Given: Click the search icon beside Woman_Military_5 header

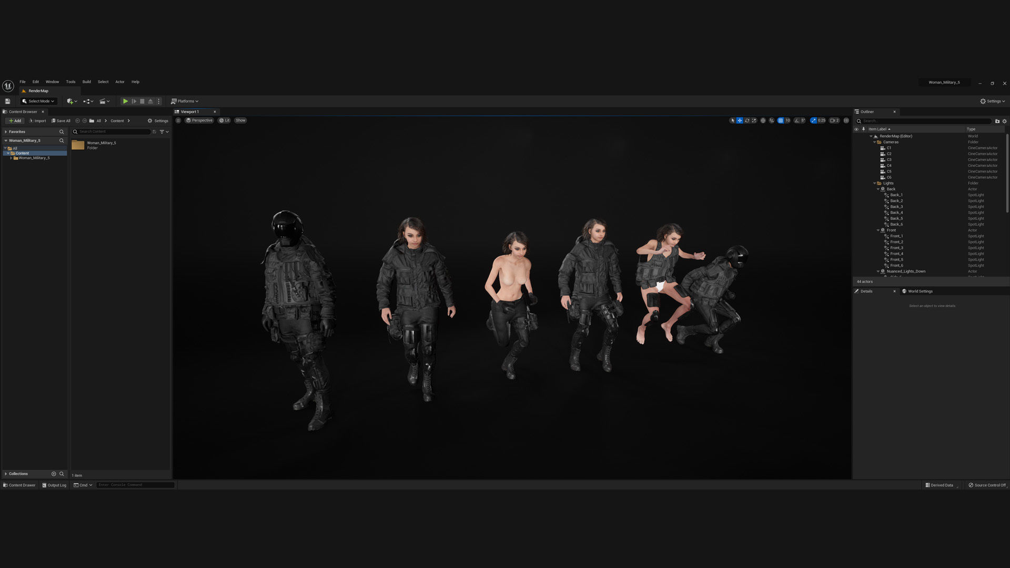Looking at the screenshot, I should (62, 140).
